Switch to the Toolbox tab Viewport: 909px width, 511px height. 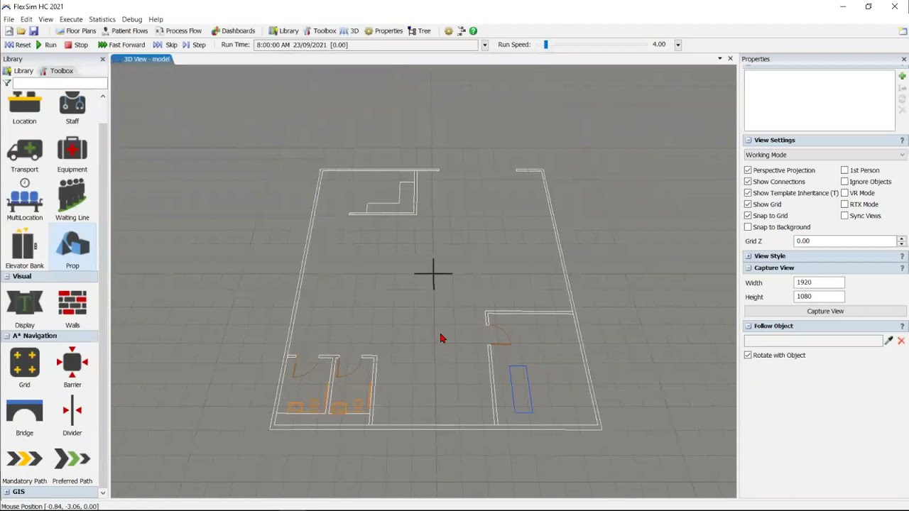click(x=57, y=71)
